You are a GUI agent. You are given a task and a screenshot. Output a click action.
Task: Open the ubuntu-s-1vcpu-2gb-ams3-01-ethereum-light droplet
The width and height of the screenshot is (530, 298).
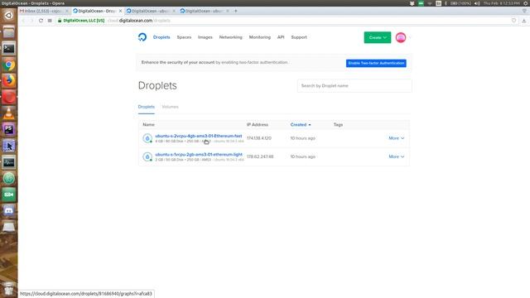coord(199,155)
